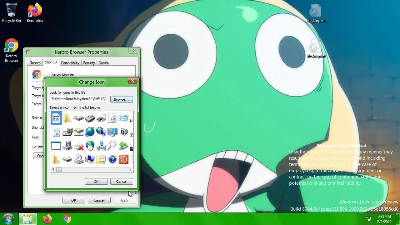
Task: Select the open folder icon beside application icon
Action: coord(67,118)
